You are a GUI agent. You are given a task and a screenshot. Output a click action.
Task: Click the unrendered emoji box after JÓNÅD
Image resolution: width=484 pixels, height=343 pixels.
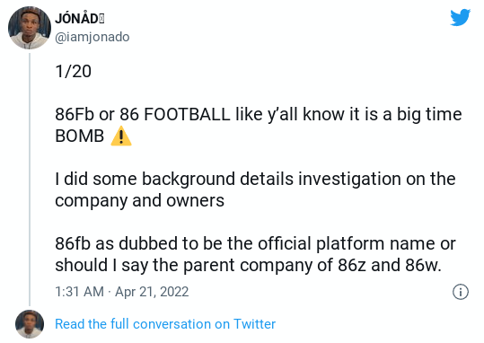[101, 19]
